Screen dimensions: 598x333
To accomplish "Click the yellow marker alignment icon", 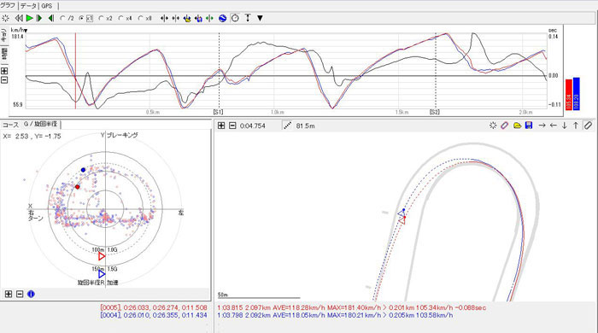I will (187, 18).
